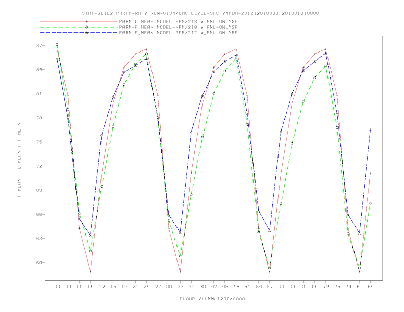The image size is (404, 312).
Task: Click x-axis forecast hour tick 81
Action: (360, 287)
